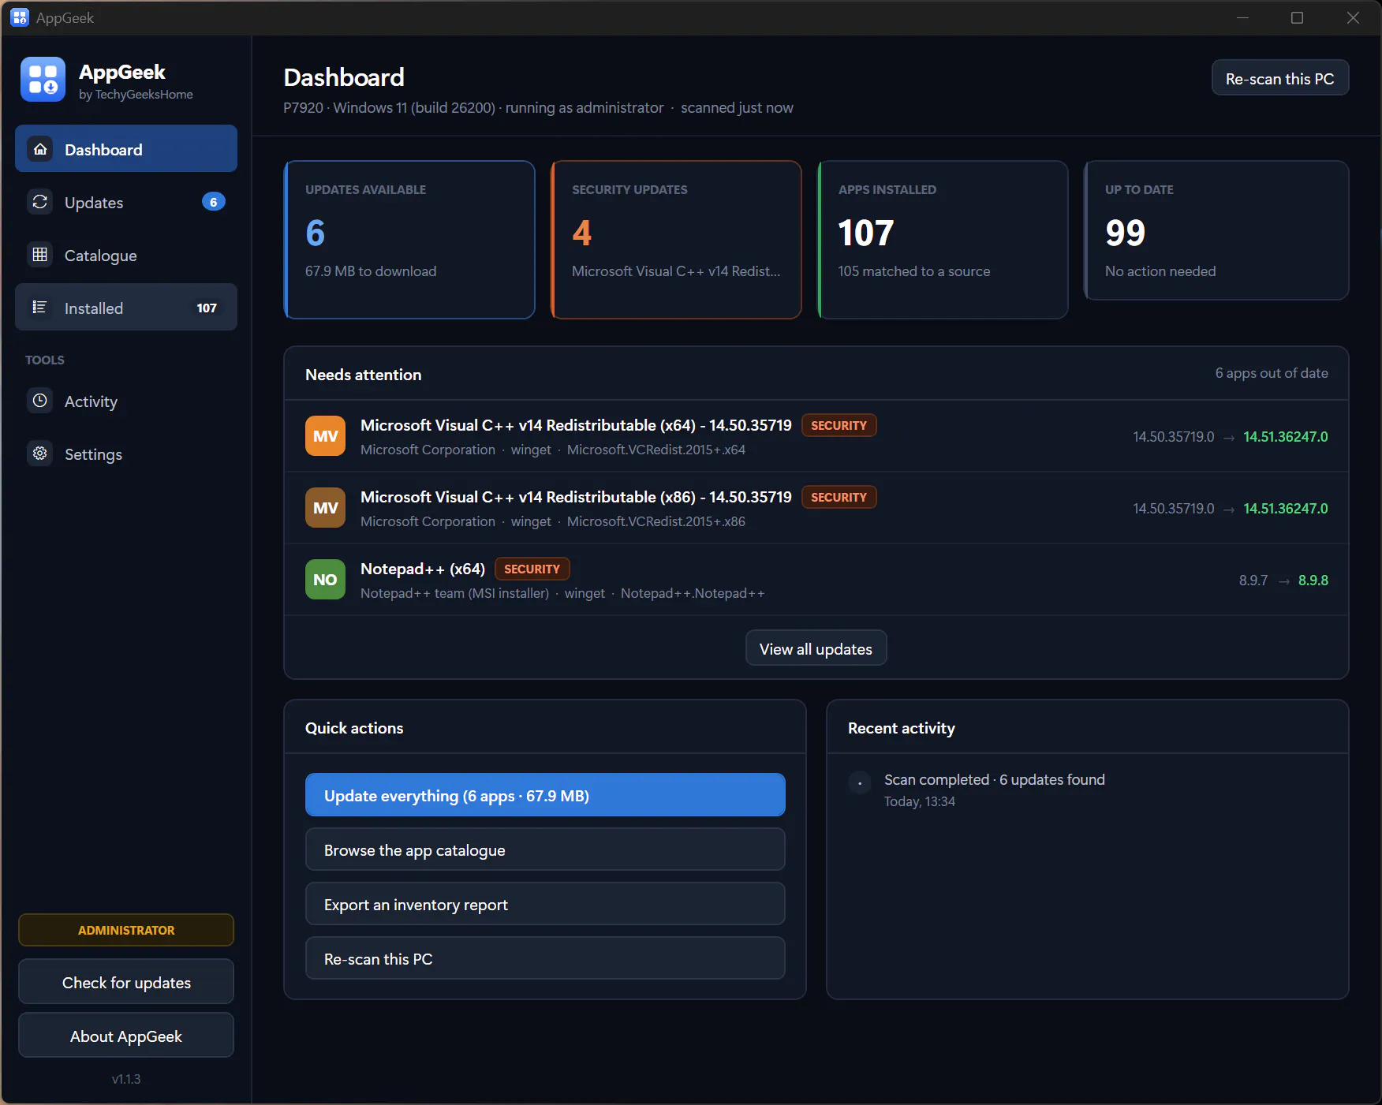Click SECURITY tag on Notepad++ row

pyautogui.click(x=532, y=569)
